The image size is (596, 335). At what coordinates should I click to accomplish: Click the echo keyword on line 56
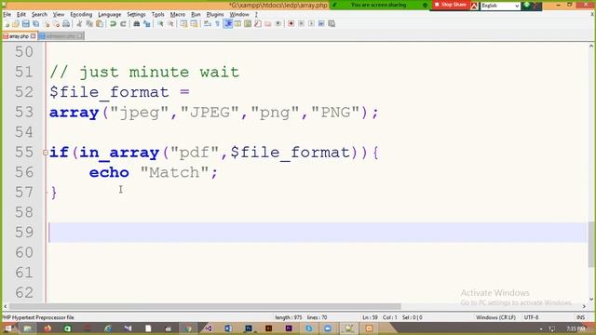coord(109,172)
